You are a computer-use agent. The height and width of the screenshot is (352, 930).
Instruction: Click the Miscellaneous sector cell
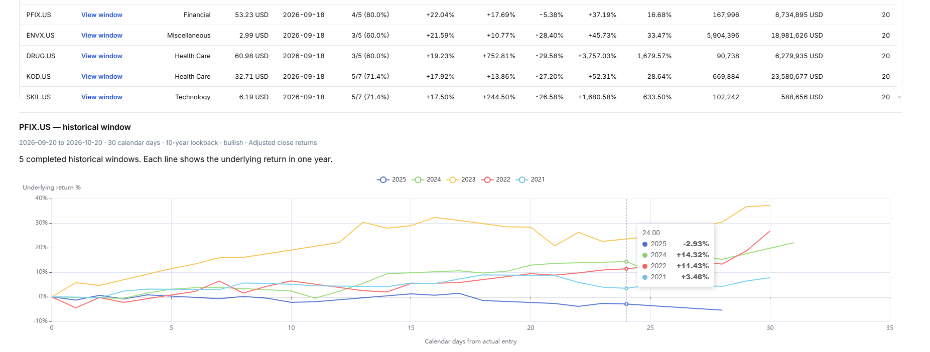point(189,36)
